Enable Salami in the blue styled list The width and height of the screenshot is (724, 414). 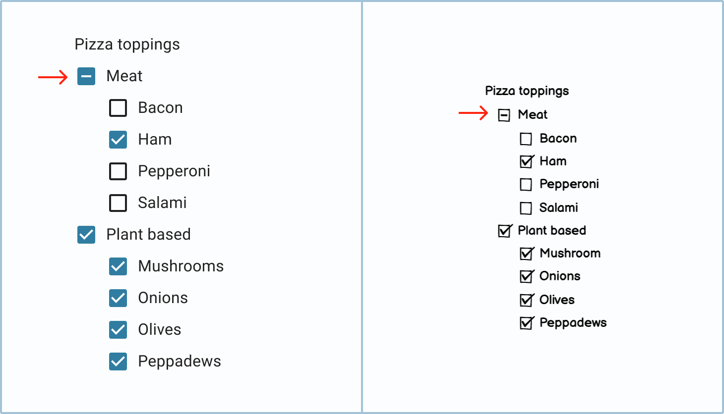click(118, 203)
